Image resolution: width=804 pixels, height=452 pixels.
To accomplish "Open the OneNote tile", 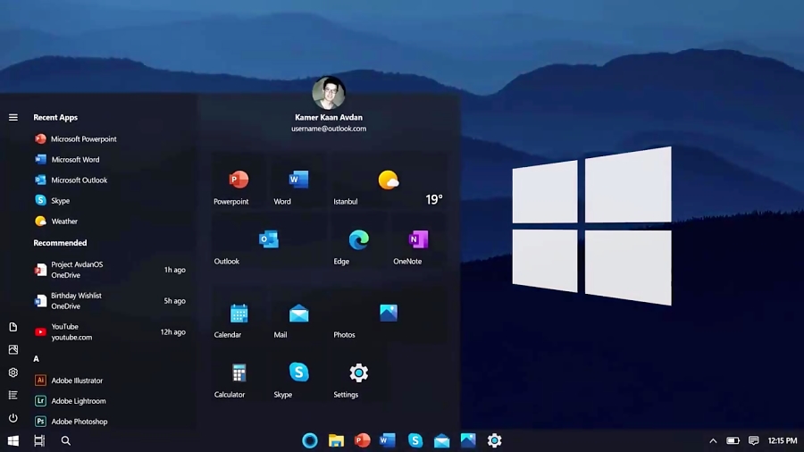I will click(417, 241).
